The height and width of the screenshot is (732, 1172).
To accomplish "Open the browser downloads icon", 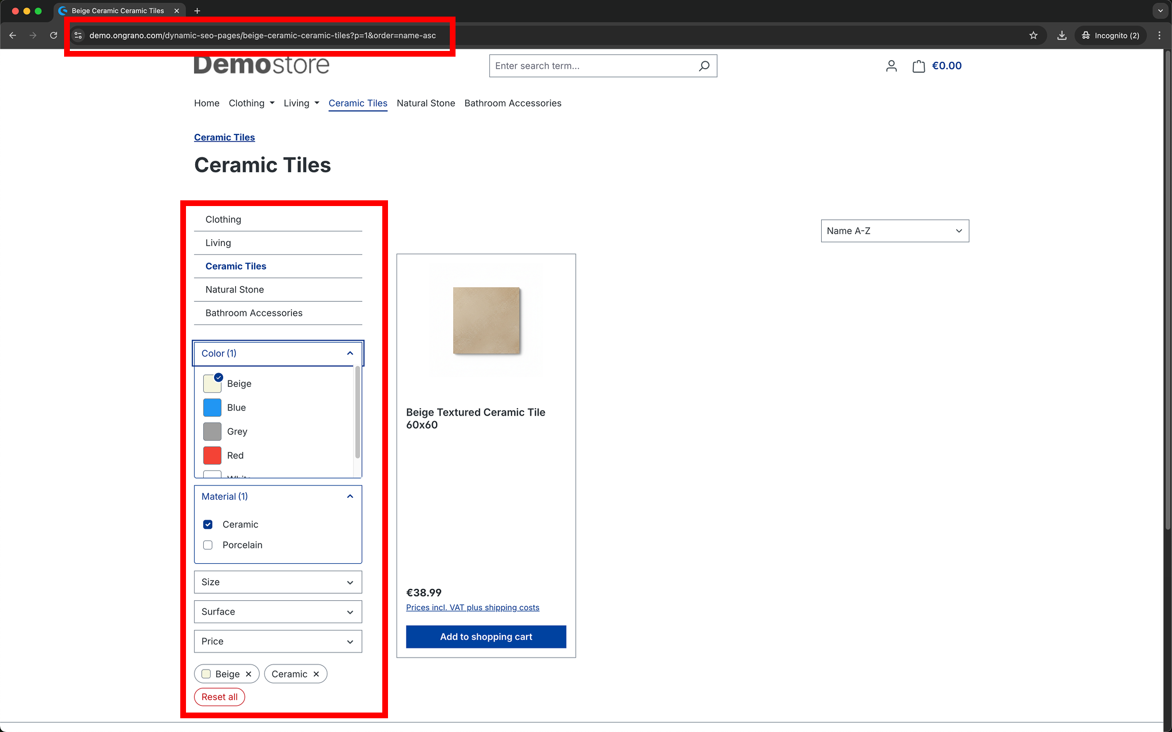I will tap(1062, 35).
